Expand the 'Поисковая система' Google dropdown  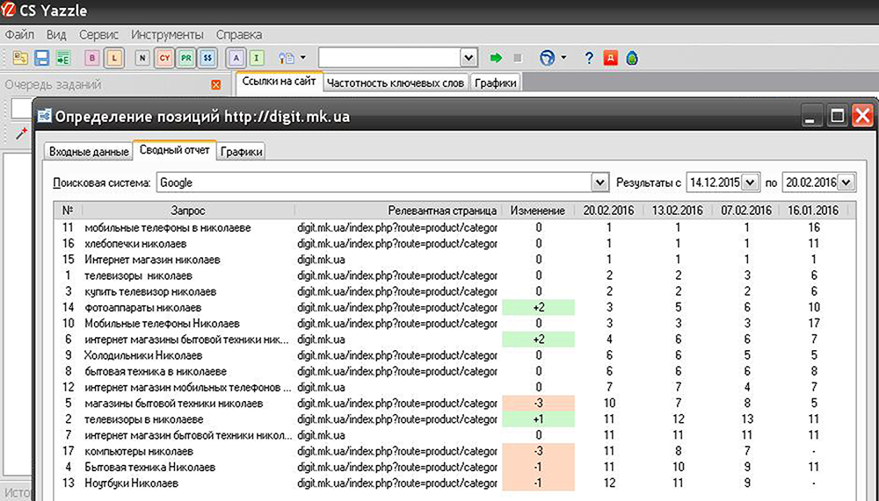[x=599, y=183]
